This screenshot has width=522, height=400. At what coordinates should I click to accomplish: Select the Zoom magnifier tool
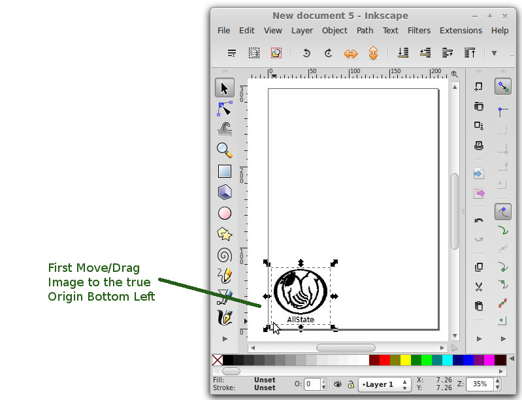tap(225, 150)
